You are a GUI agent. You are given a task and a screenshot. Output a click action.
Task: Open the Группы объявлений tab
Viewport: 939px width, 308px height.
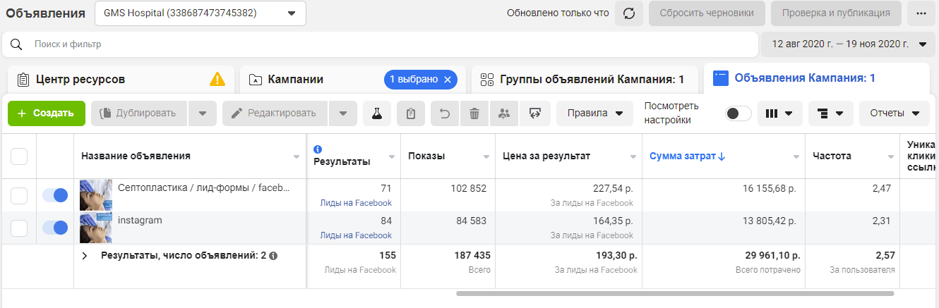(583, 79)
